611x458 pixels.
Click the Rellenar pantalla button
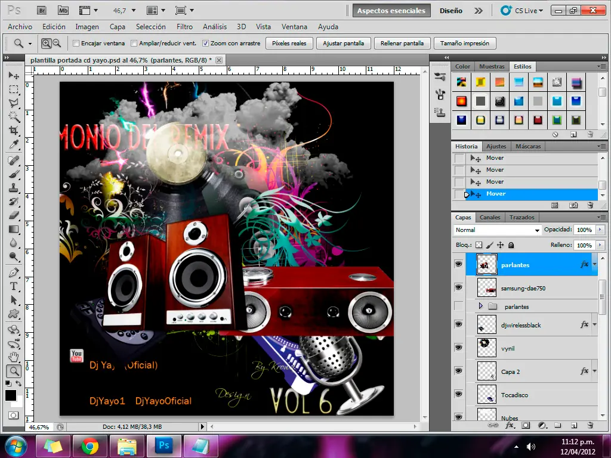(402, 43)
